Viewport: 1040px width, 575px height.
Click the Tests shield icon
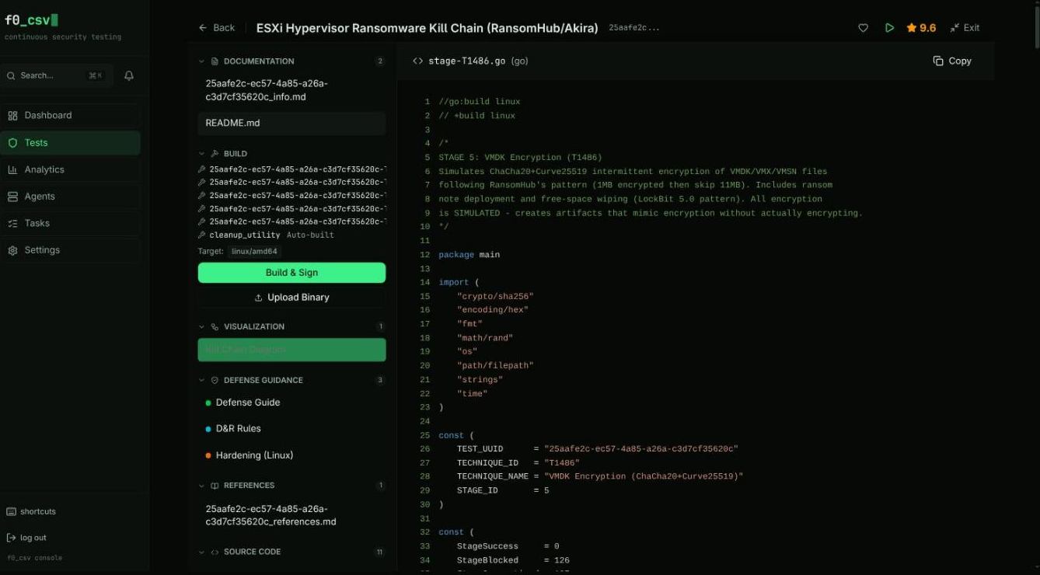click(x=12, y=143)
